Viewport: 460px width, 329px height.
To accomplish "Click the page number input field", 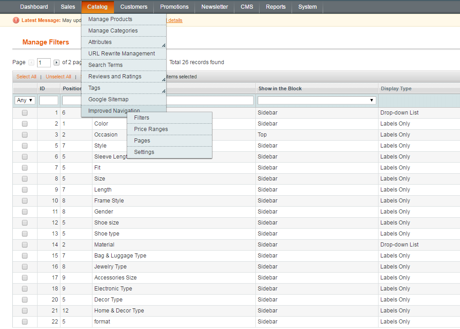I will coord(44,63).
